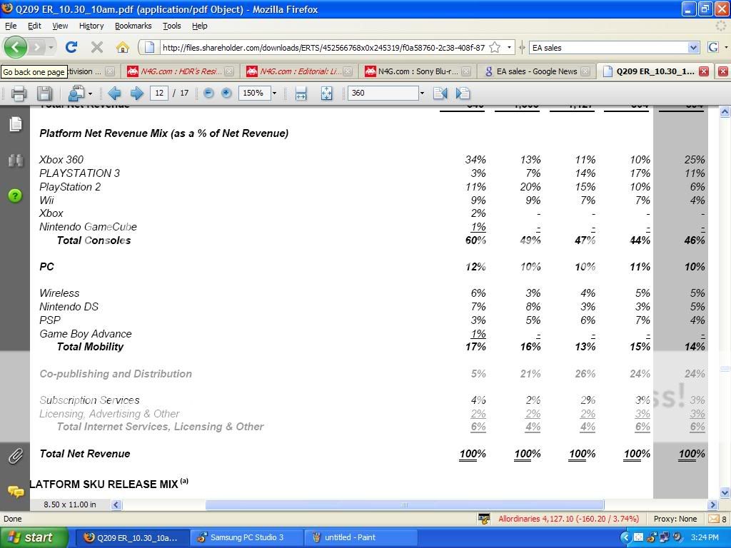Open the Bookmarks menu
This screenshot has height=548, width=731.
point(133,26)
